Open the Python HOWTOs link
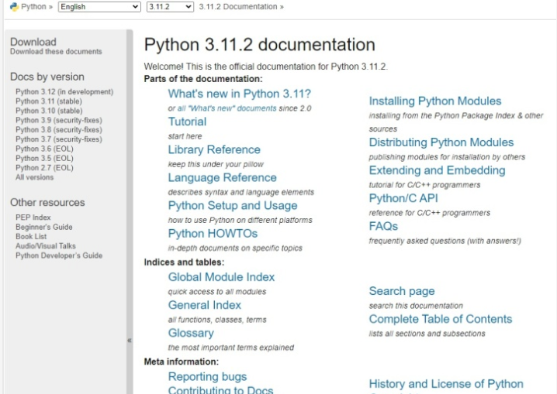Viewport: 557px width, 394px height. click(213, 234)
